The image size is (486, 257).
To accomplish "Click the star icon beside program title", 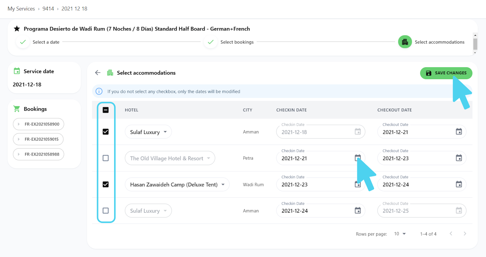I will pyautogui.click(x=17, y=29).
